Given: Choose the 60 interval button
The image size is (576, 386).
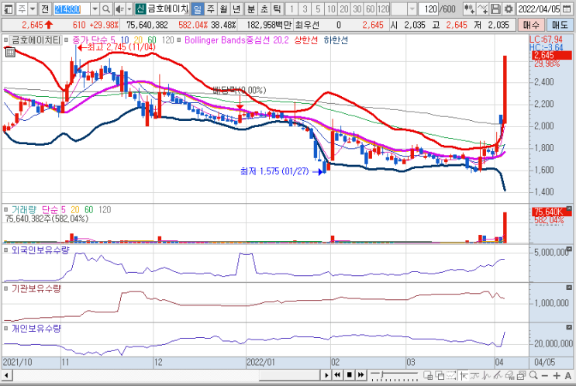Looking at the screenshot, I should pyautogui.click(x=371, y=9).
